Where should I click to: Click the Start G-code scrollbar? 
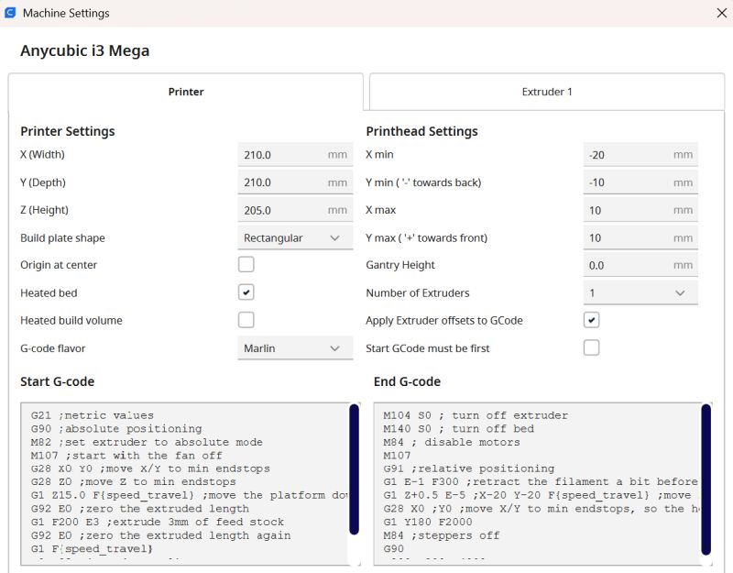click(355, 481)
